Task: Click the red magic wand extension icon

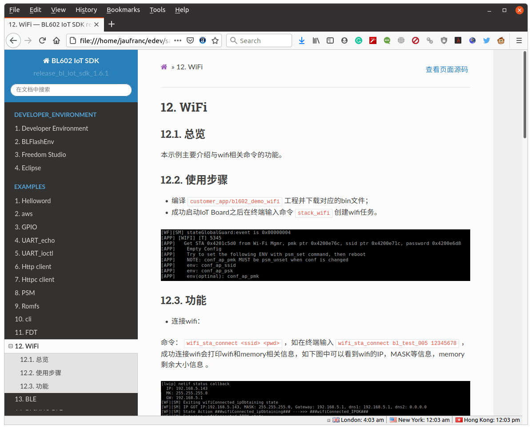Action: click(373, 41)
